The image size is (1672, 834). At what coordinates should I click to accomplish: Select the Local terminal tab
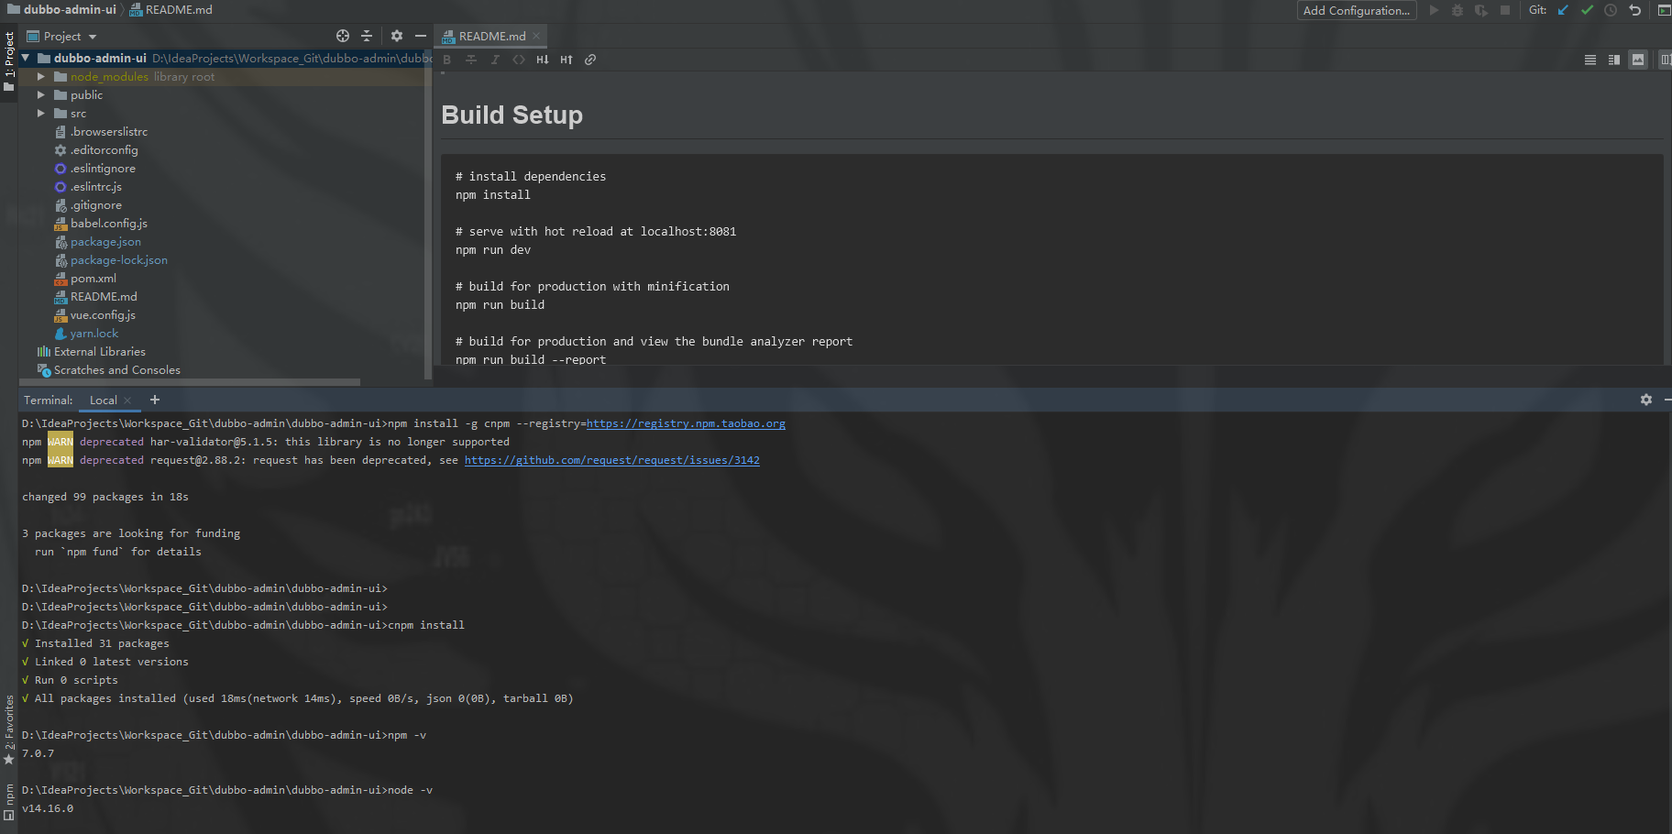point(104,401)
